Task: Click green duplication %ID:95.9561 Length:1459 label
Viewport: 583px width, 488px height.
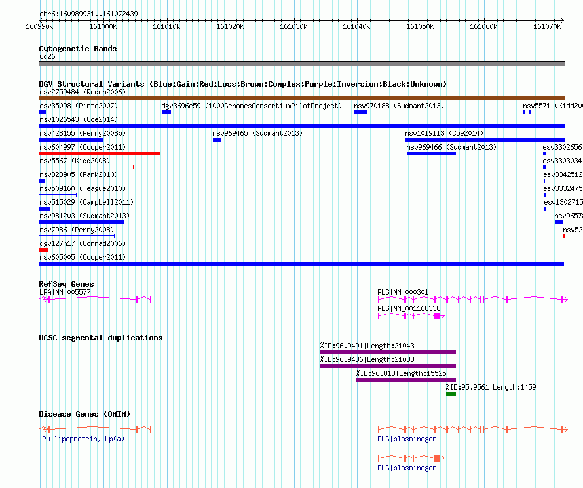Action: tap(491, 387)
